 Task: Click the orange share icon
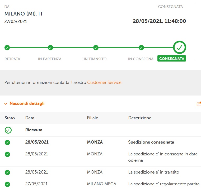click(x=199, y=104)
